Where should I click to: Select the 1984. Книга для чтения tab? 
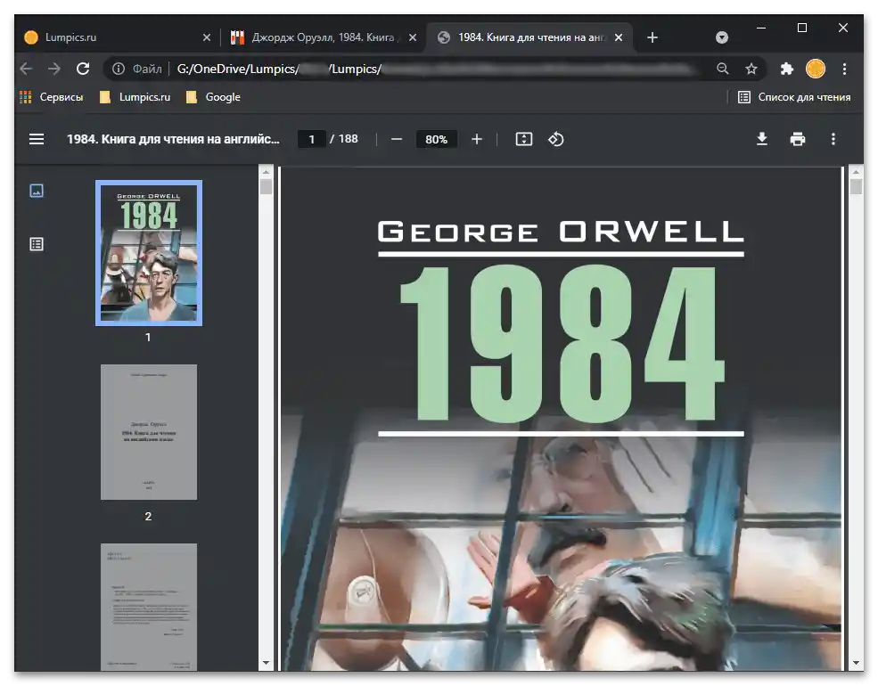pyautogui.click(x=530, y=37)
